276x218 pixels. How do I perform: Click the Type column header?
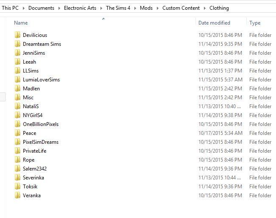pyautogui.click(x=255, y=23)
